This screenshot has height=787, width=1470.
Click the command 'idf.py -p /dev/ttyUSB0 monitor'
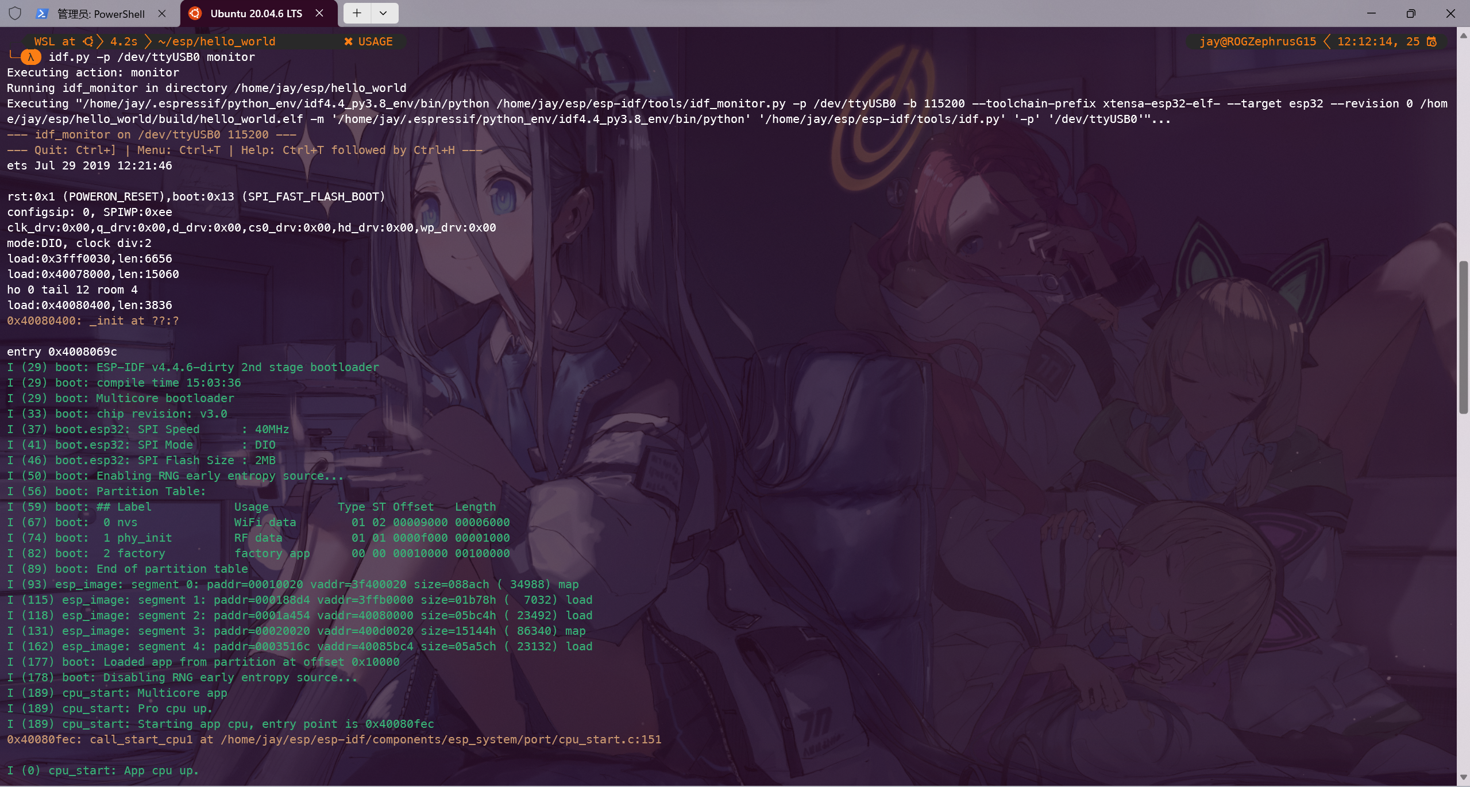152,57
